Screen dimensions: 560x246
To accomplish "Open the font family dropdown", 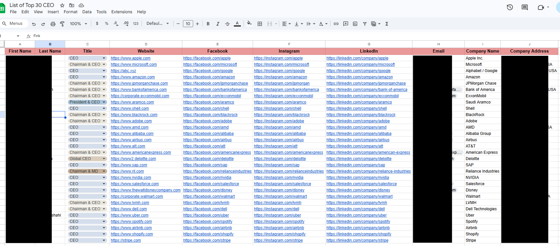I will (x=158, y=24).
